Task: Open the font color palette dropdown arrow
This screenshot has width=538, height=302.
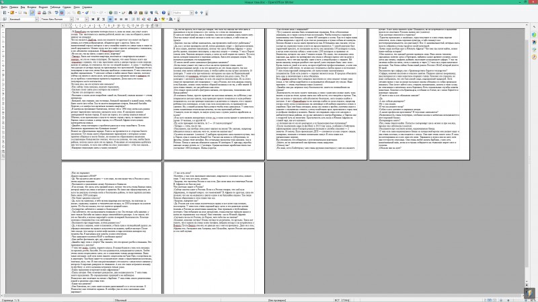Action: [159, 20]
